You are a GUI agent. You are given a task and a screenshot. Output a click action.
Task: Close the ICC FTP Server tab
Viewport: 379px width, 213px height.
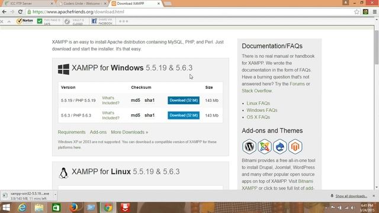(52, 4)
